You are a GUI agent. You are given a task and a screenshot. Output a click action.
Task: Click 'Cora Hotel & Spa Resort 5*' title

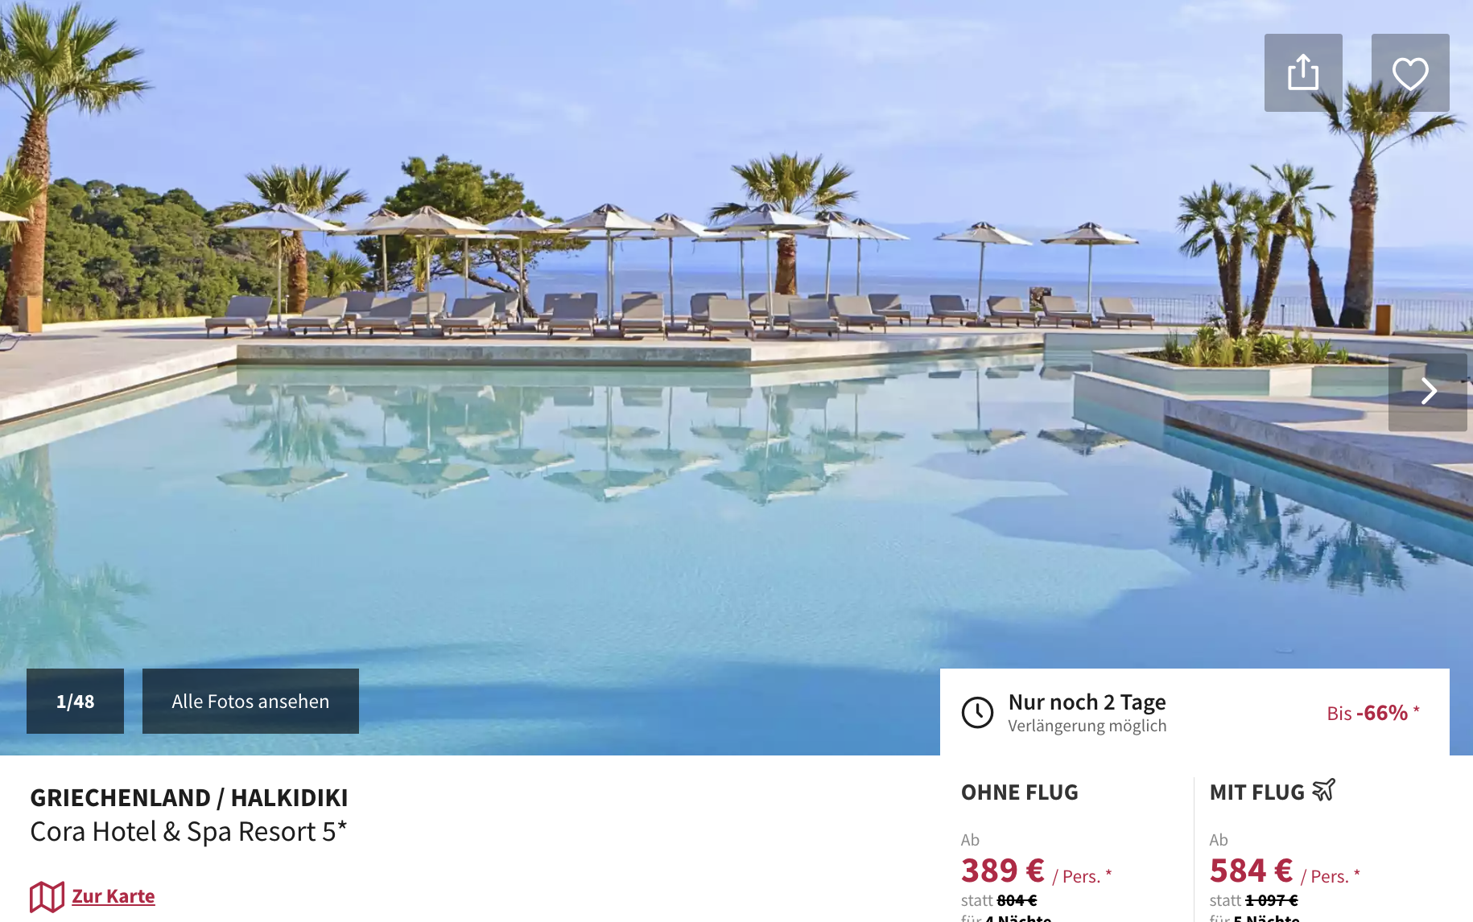tap(188, 831)
